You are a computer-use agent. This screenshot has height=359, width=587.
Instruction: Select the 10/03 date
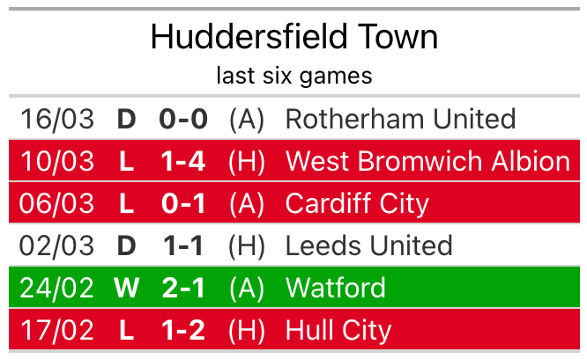coord(57,161)
